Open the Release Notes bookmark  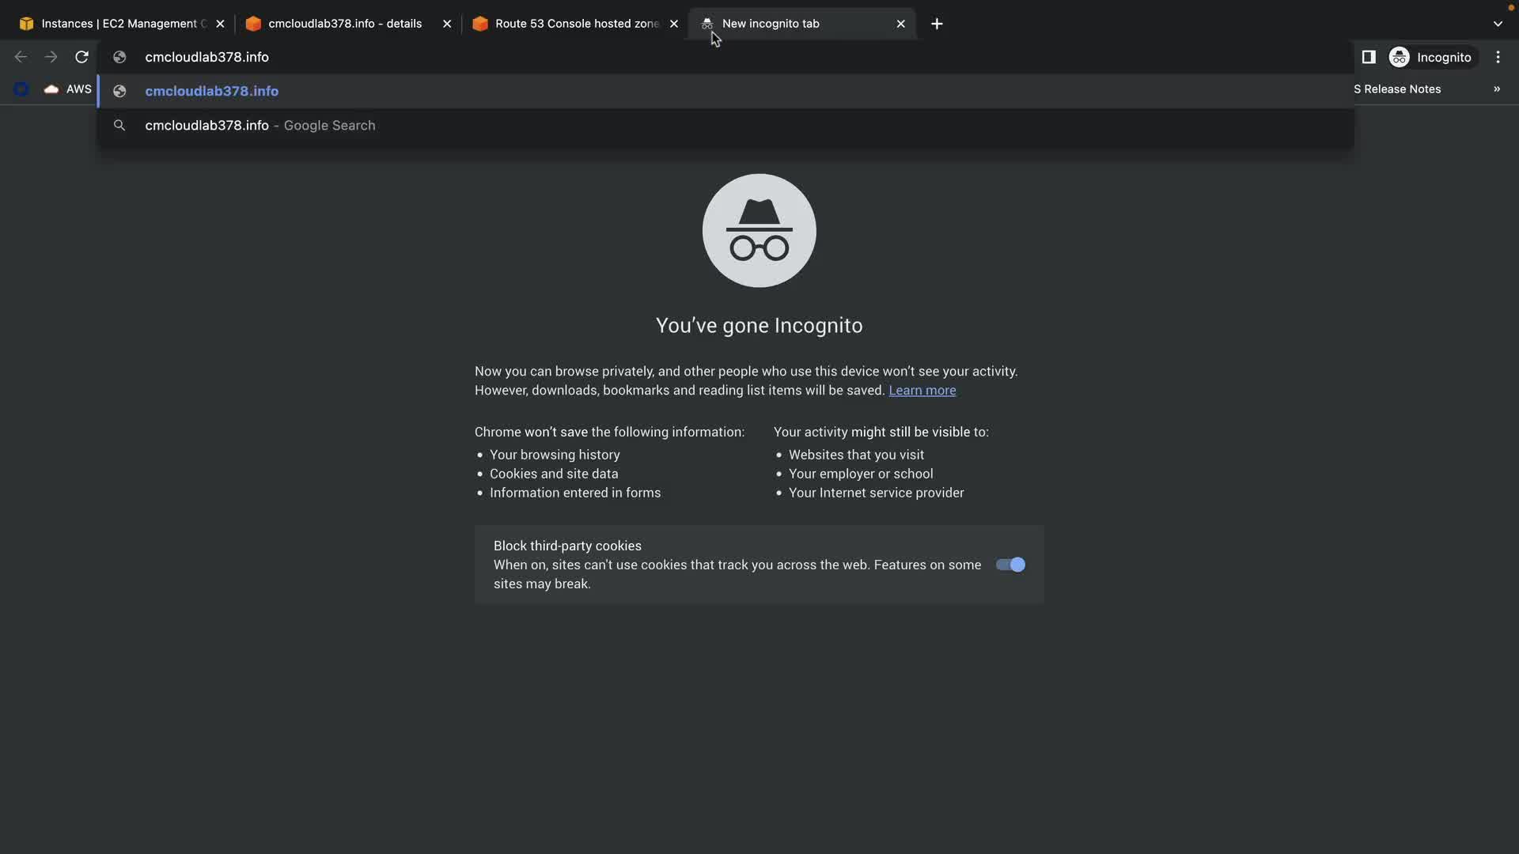coord(1398,89)
